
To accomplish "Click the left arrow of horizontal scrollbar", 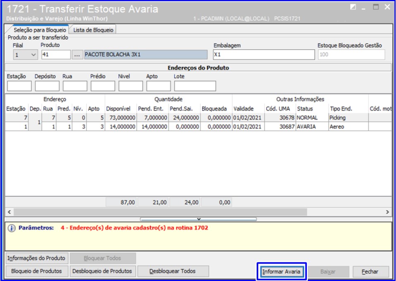I will [10, 212].
